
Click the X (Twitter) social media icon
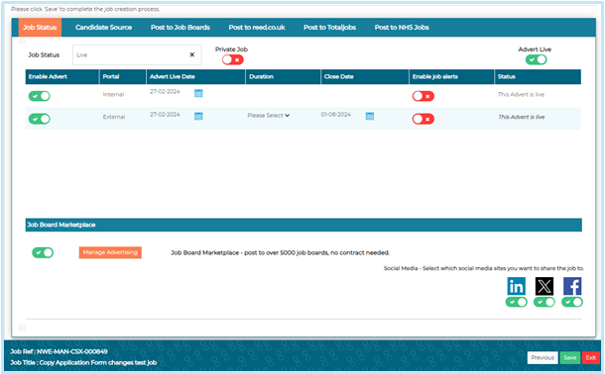pyautogui.click(x=544, y=286)
